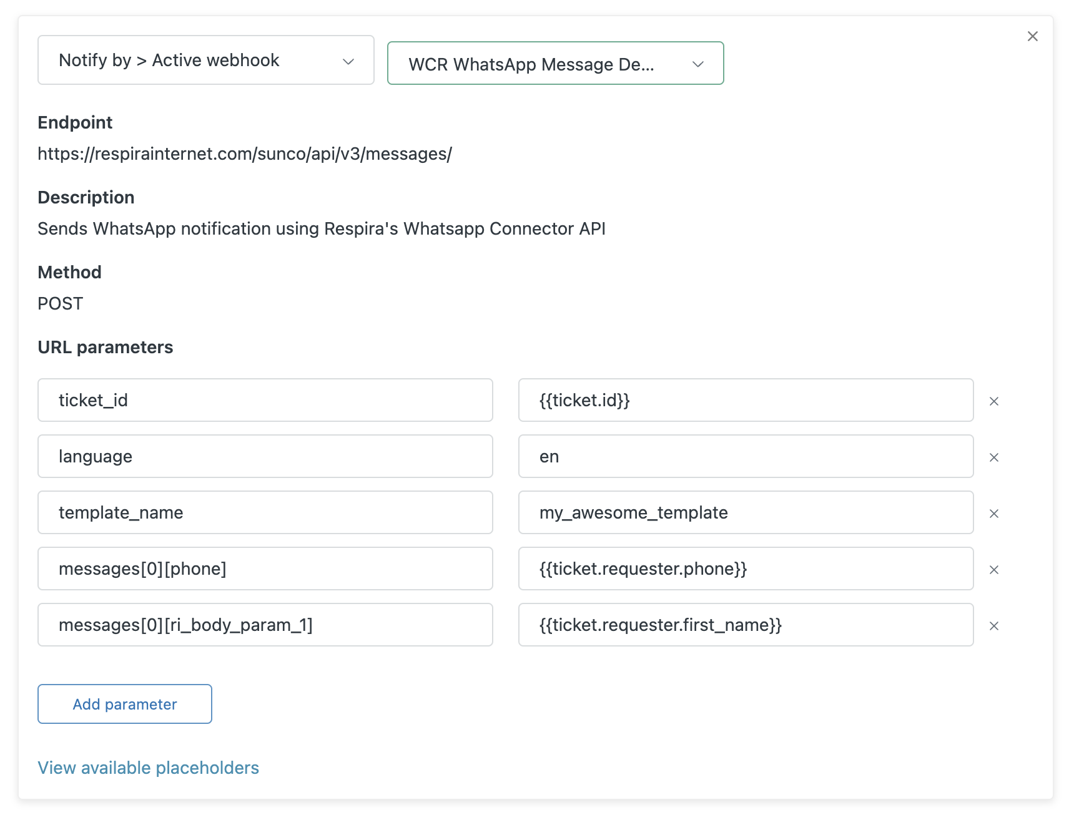
Task: Close the webhook action panel
Action: (x=1033, y=36)
